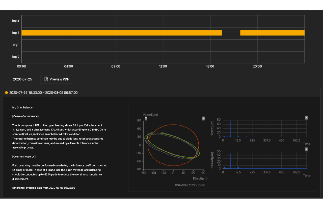Click the "12:00" time axis label
Viewport: 323px width, 209px height.
pyautogui.click(x=163, y=66)
